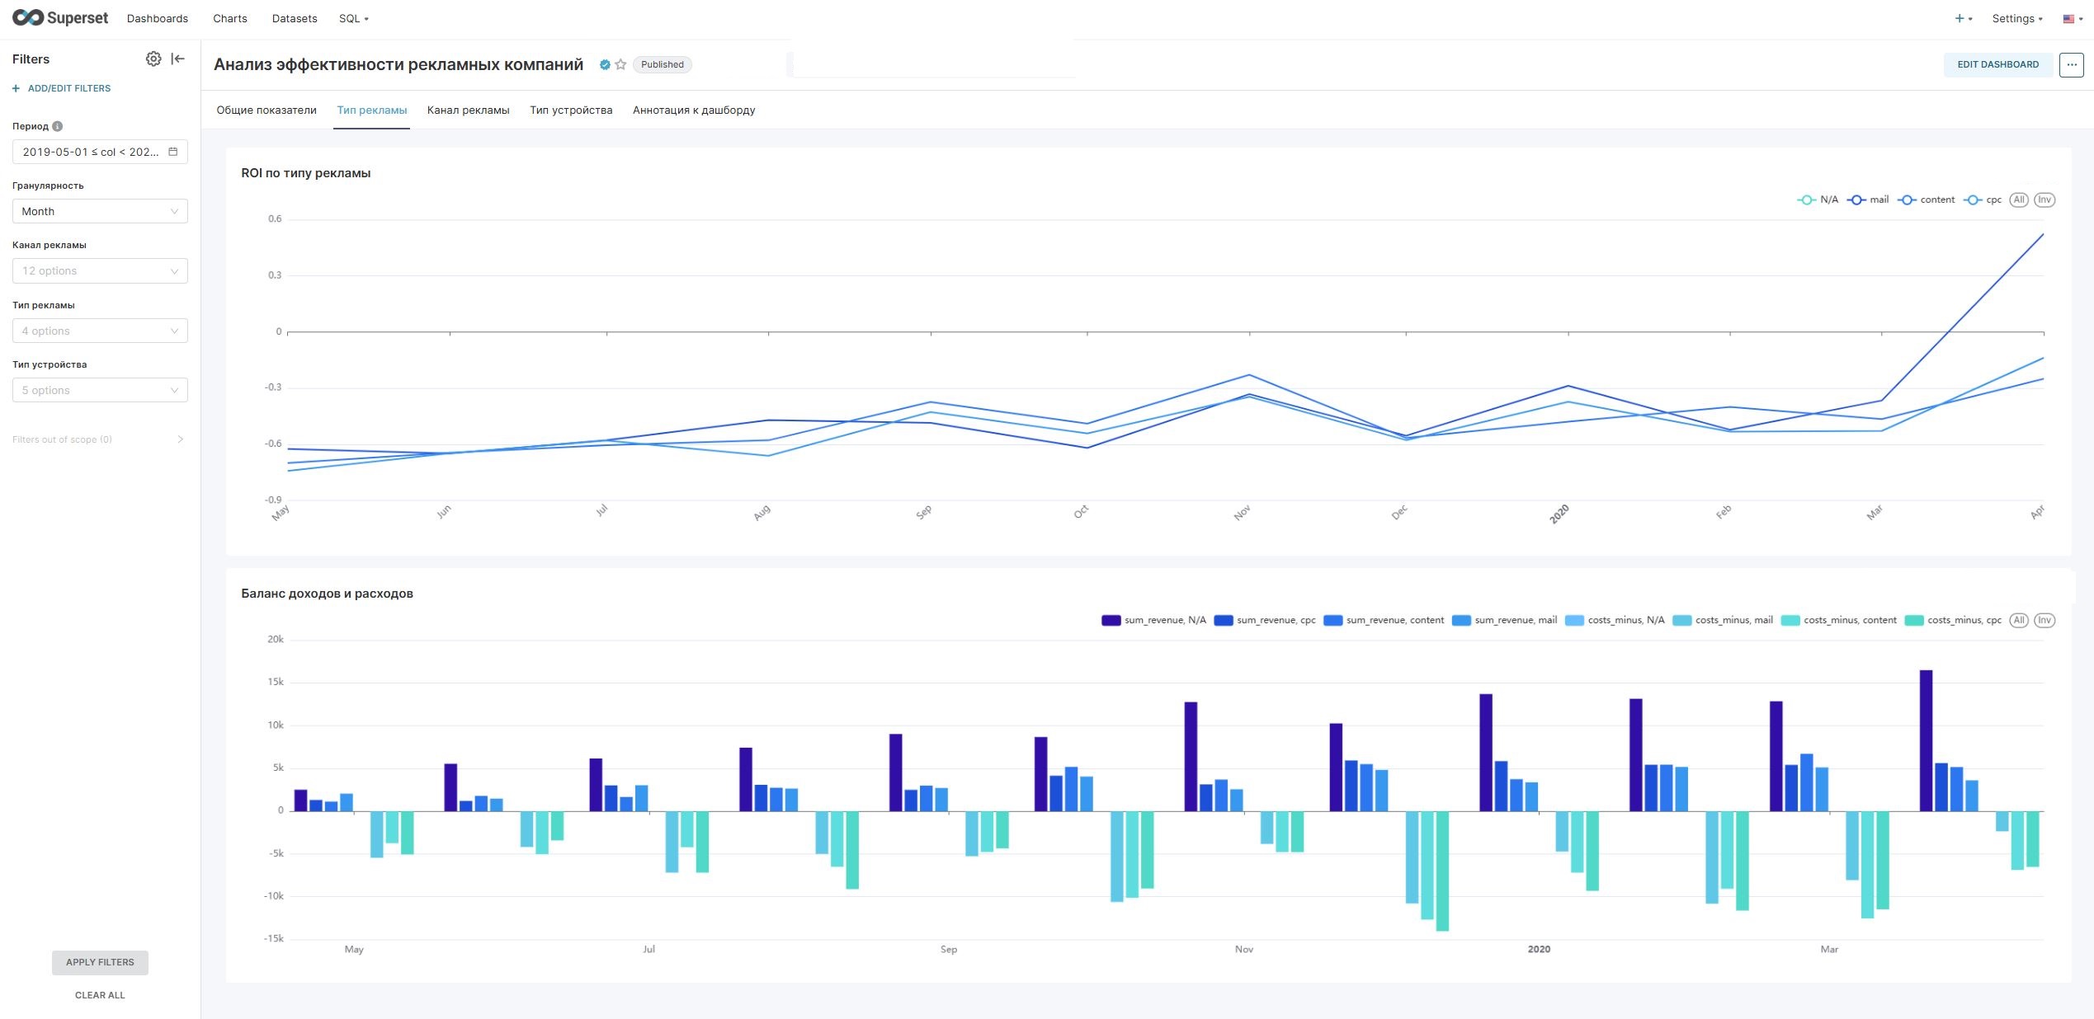Viewport: 2094px width, 1019px height.
Task: Toggle the cpc series in ROI legend
Action: (1983, 200)
